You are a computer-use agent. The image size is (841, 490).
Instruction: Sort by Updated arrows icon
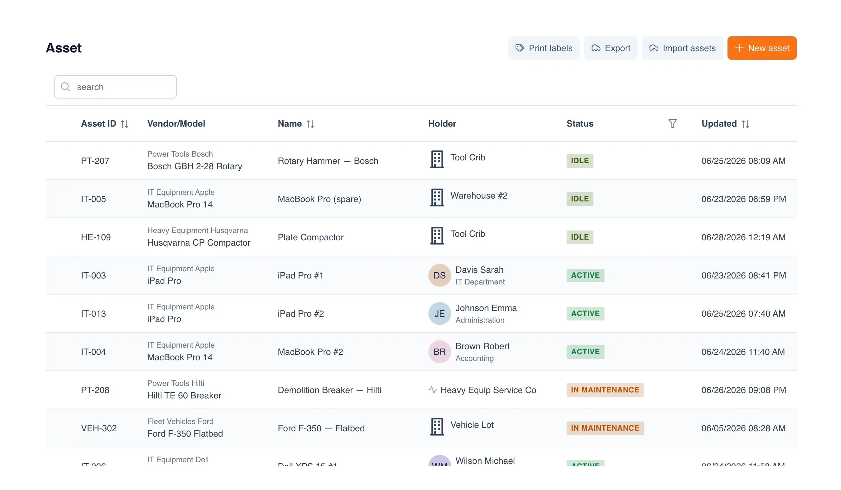pos(745,124)
